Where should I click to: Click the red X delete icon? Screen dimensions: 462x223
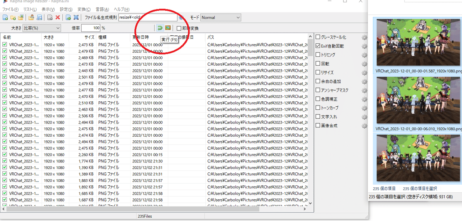tap(57, 17)
